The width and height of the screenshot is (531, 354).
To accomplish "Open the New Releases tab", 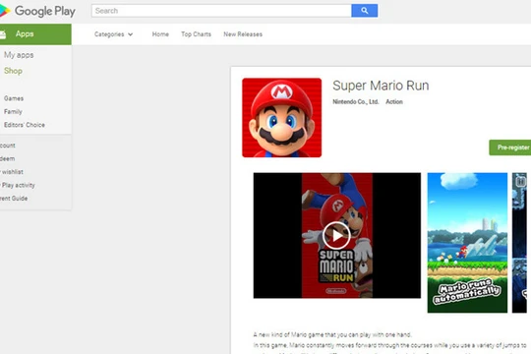I will point(243,34).
